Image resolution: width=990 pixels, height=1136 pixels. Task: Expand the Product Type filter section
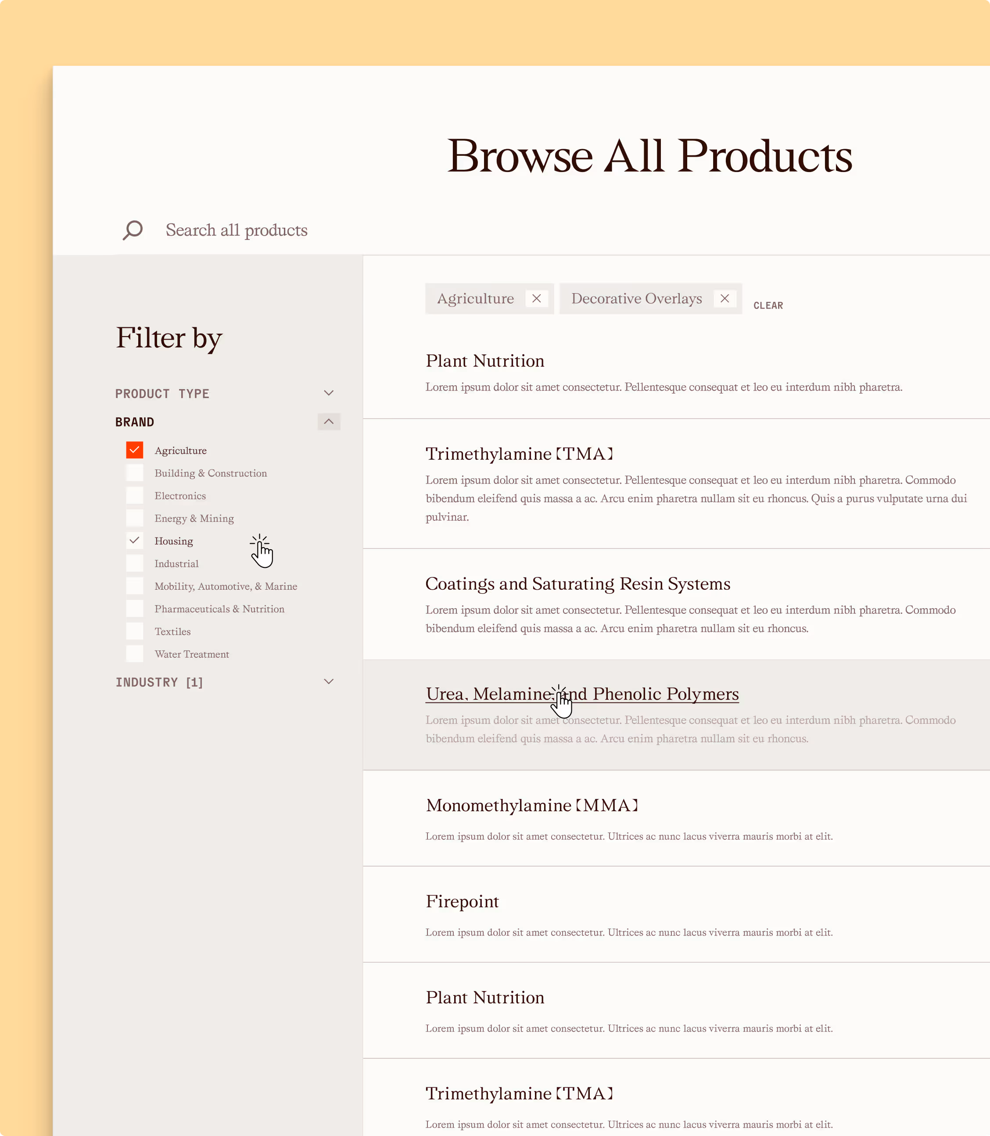pyautogui.click(x=328, y=393)
